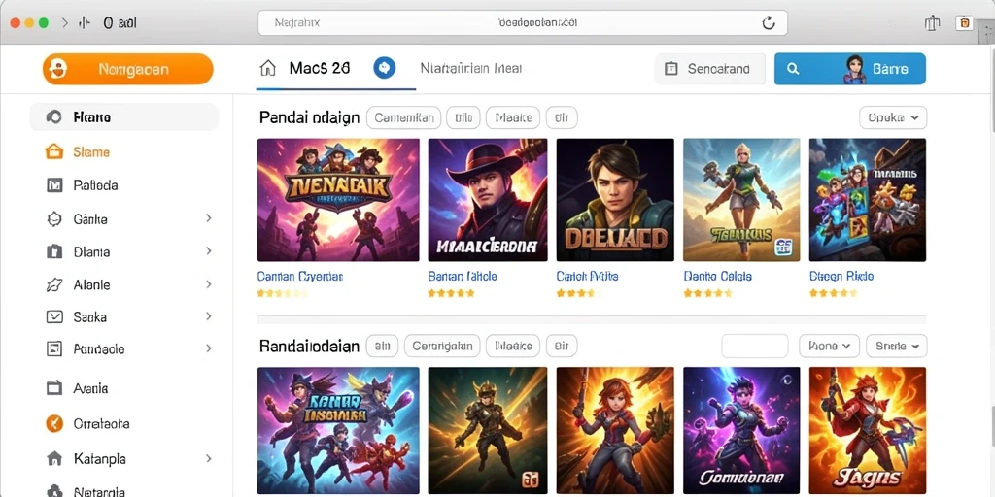Click the Slame orange house sidebar icon
This screenshot has width=995, height=497.
click(54, 152)
